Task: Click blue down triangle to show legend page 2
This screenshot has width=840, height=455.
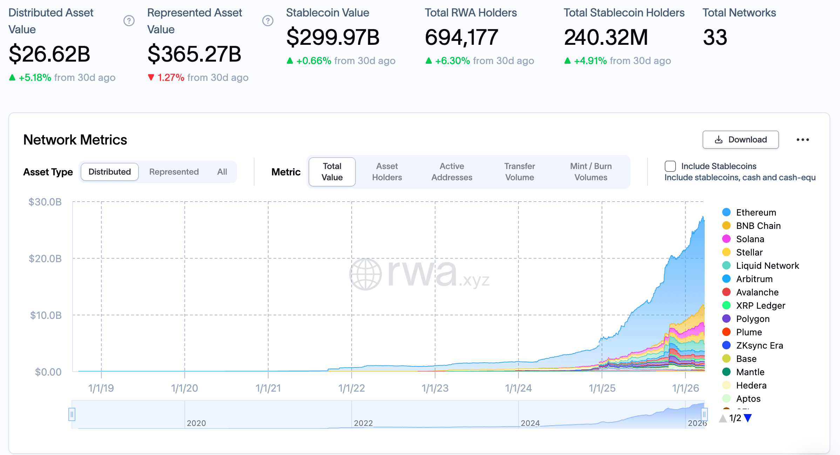Action: (x=748, y=418)
